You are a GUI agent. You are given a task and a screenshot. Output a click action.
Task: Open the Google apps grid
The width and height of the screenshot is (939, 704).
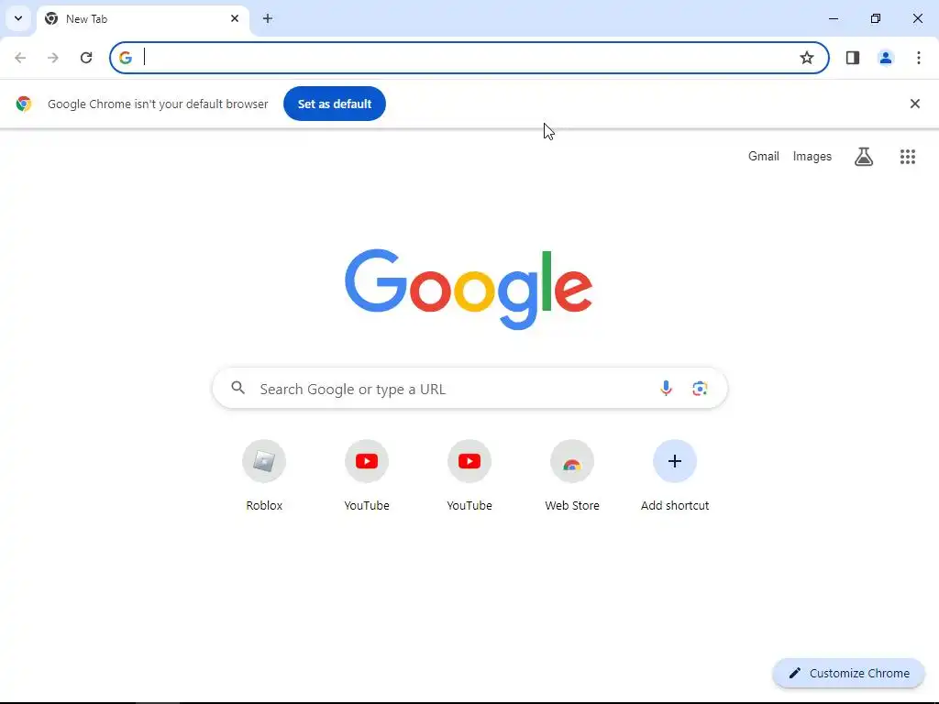(908, 157)
